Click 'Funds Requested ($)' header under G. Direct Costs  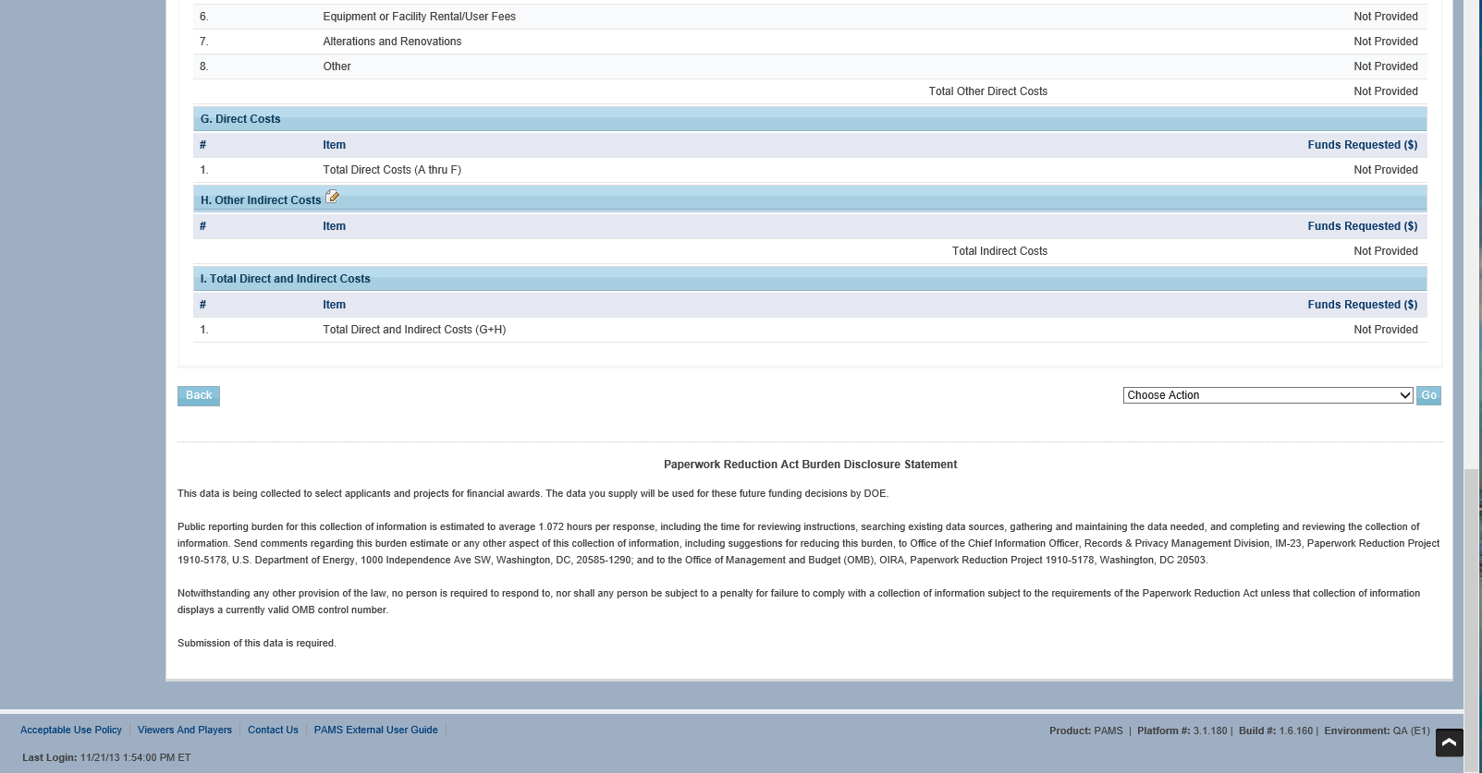point(1362,145)
